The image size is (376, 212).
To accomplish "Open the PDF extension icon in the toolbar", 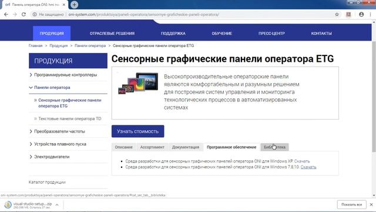I will pos(348,14).
